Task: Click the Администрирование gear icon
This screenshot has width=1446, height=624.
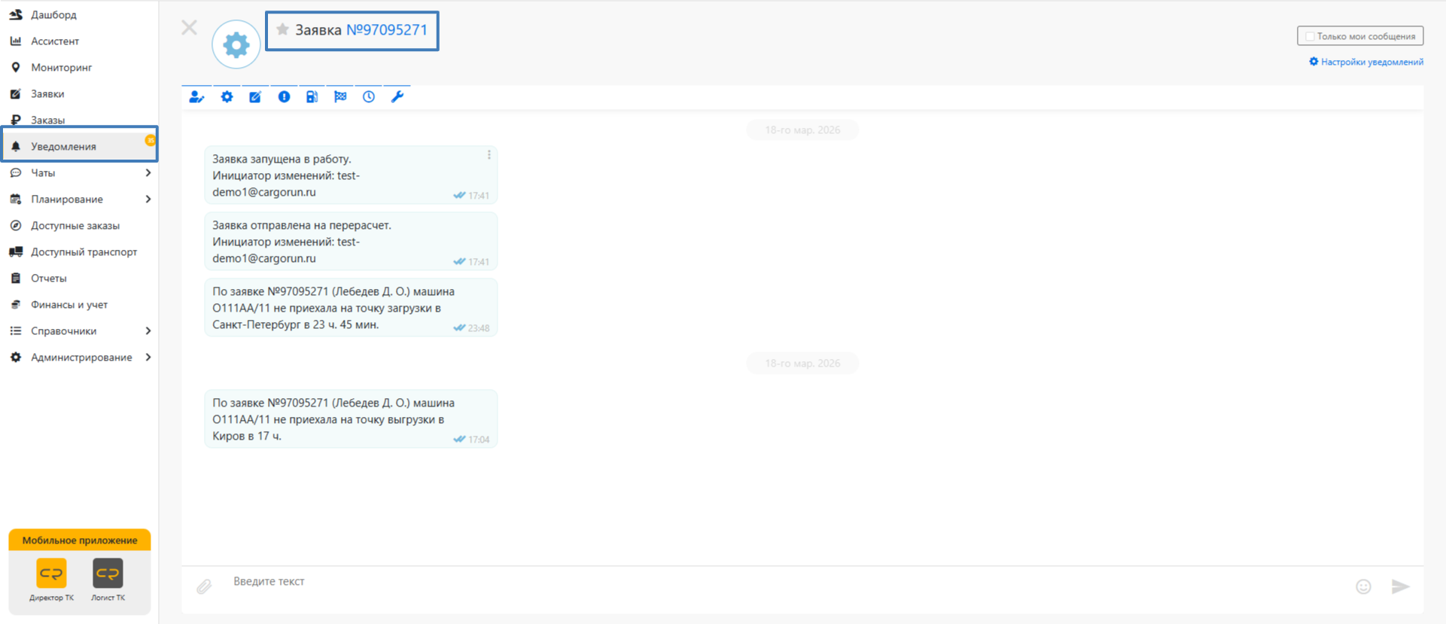Action: [15, 357]
